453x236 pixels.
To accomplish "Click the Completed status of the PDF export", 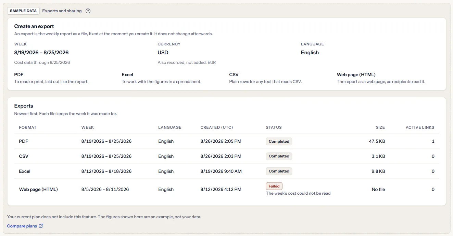I will click(279, 141).
